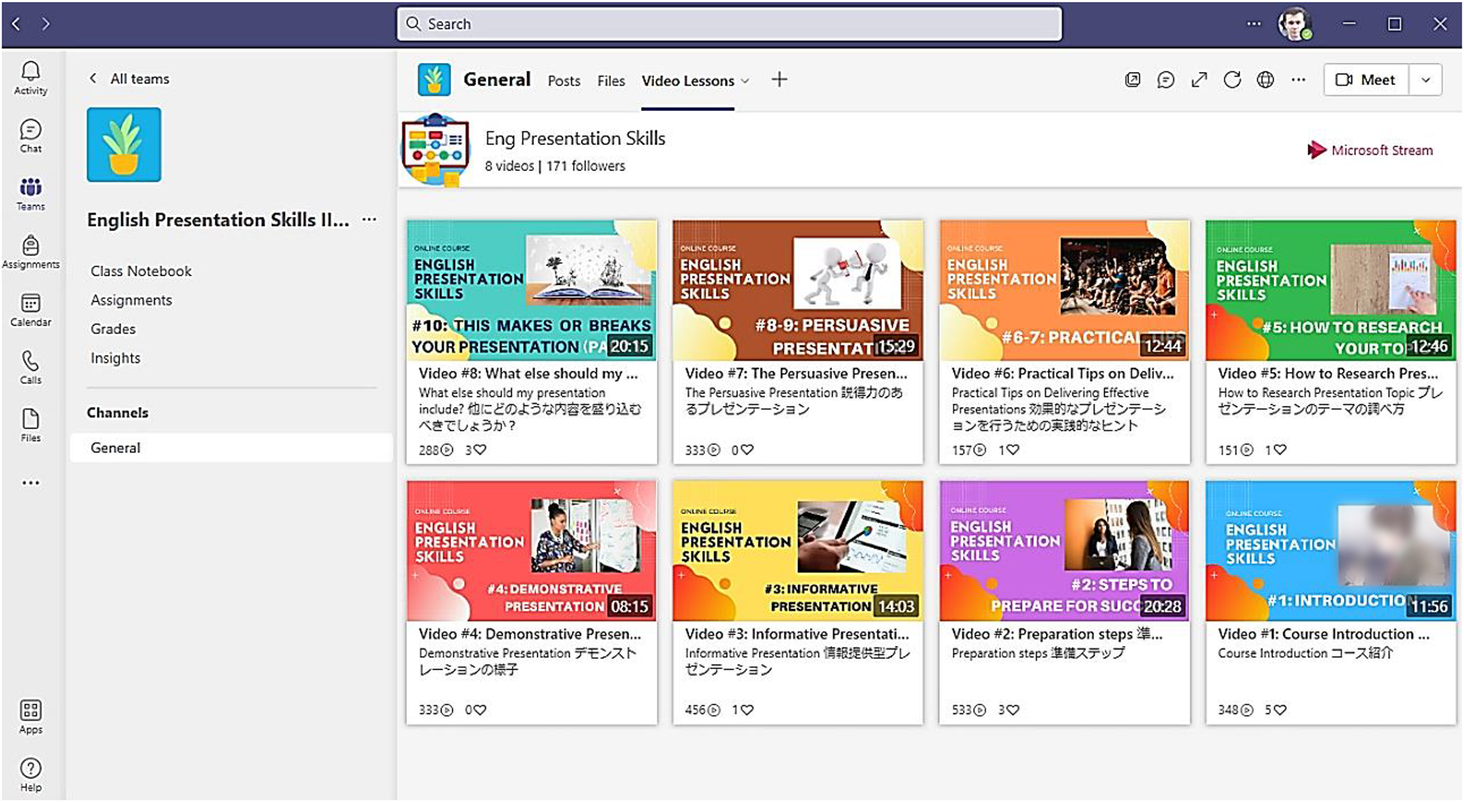
Task: Open Video #4 Demonstrative Presentation thumbnail
Action: pyautogui.click(x=532, y=551)
